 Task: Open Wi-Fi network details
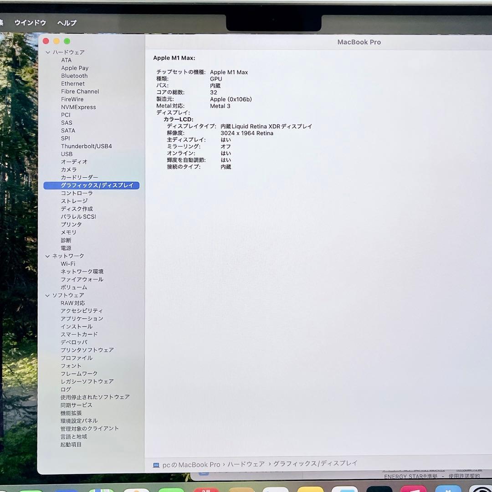click(67, 263)
